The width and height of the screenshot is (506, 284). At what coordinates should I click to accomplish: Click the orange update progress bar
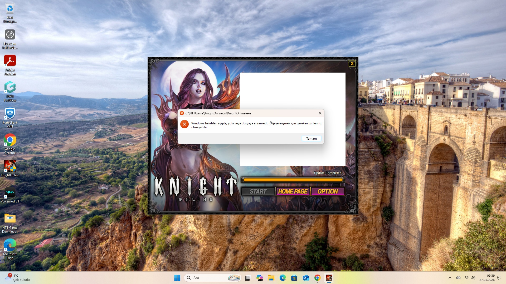coord(293,180)
